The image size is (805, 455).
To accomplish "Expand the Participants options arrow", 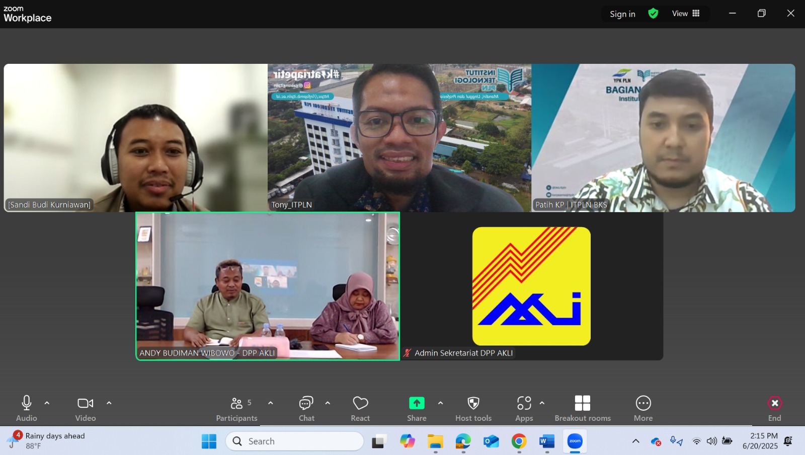I will pos(271,403).
